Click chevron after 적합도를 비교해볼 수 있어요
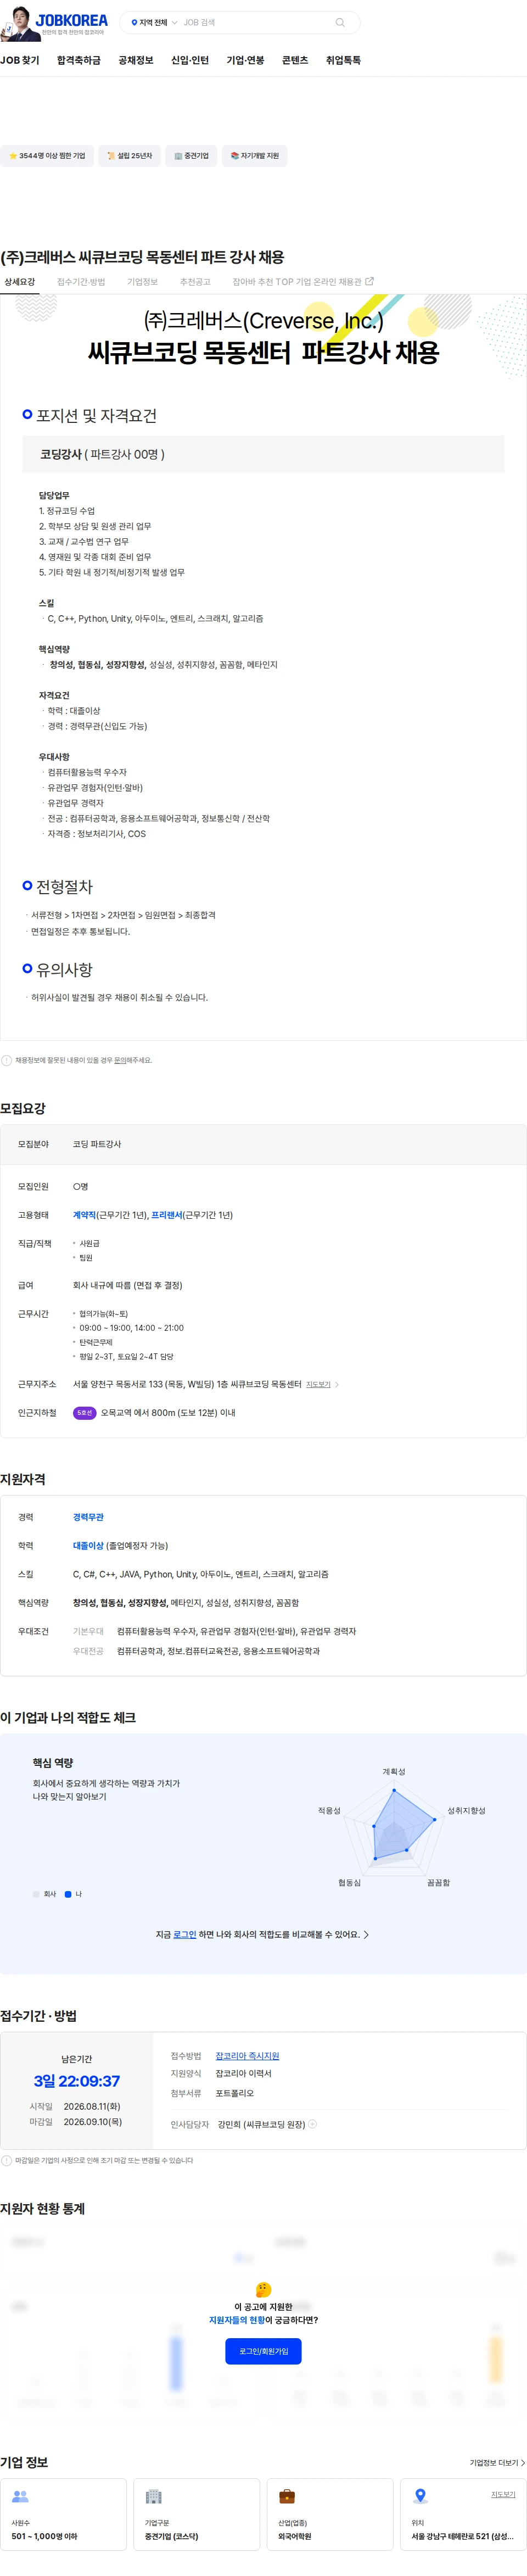The width and height of the screenshot is (527, 2576). [x=366, y=1934]
